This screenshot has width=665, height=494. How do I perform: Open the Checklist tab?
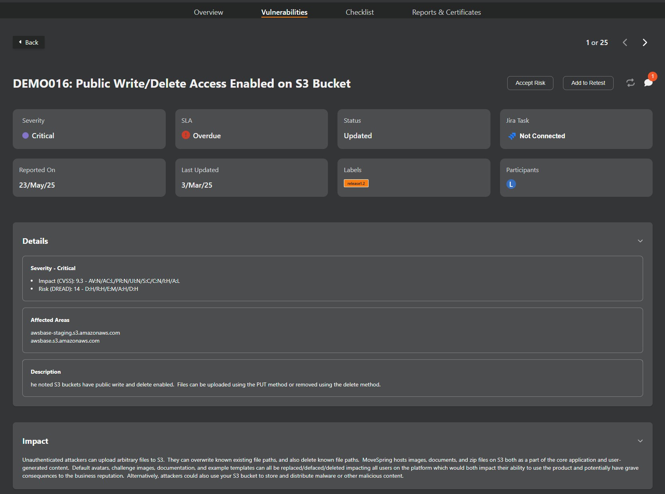pyautogui.click(x=359, y=12)
